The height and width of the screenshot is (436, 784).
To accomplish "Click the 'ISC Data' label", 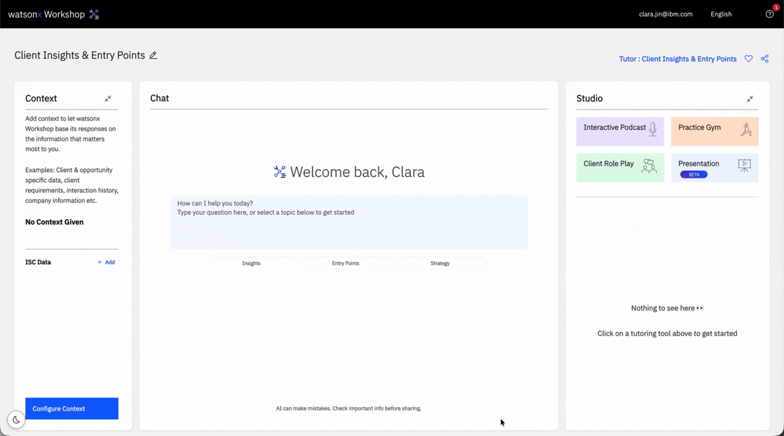I will coord(38,262).
